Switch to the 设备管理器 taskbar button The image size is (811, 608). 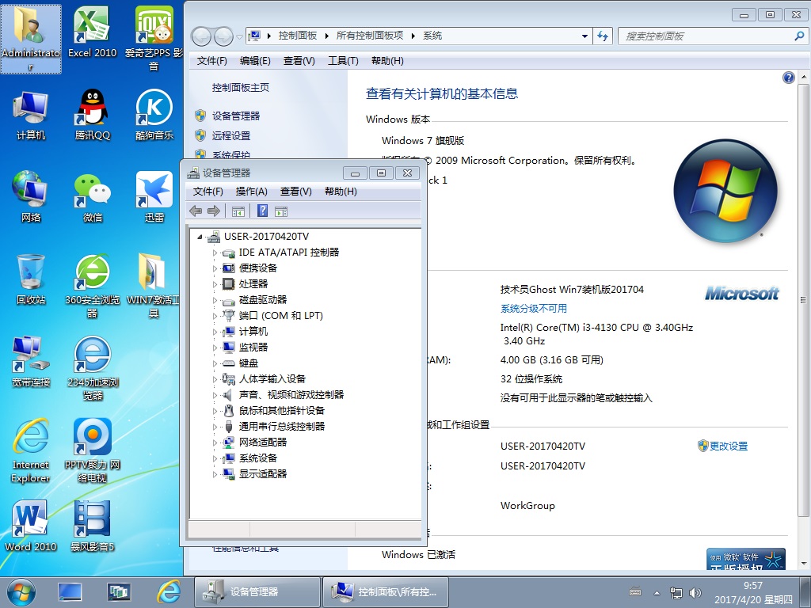[257, 592]
